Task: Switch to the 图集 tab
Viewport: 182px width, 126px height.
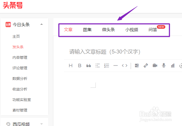Action: (x=87, y=30)
